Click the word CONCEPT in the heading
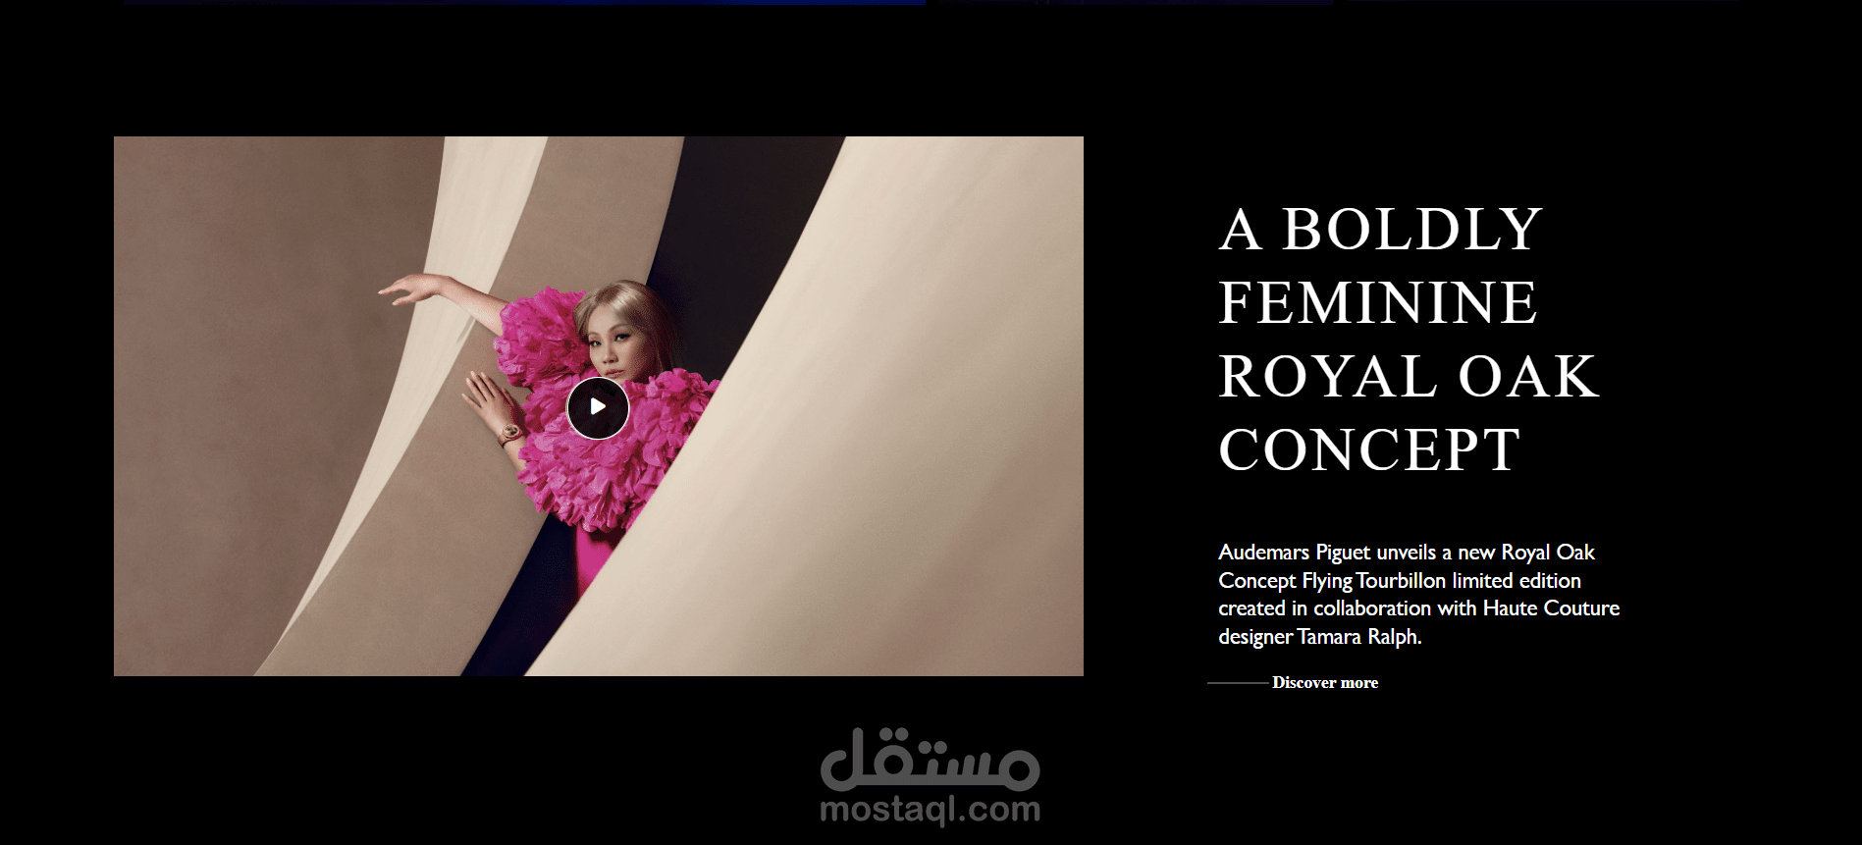1862x845 pixels. 1370,450
